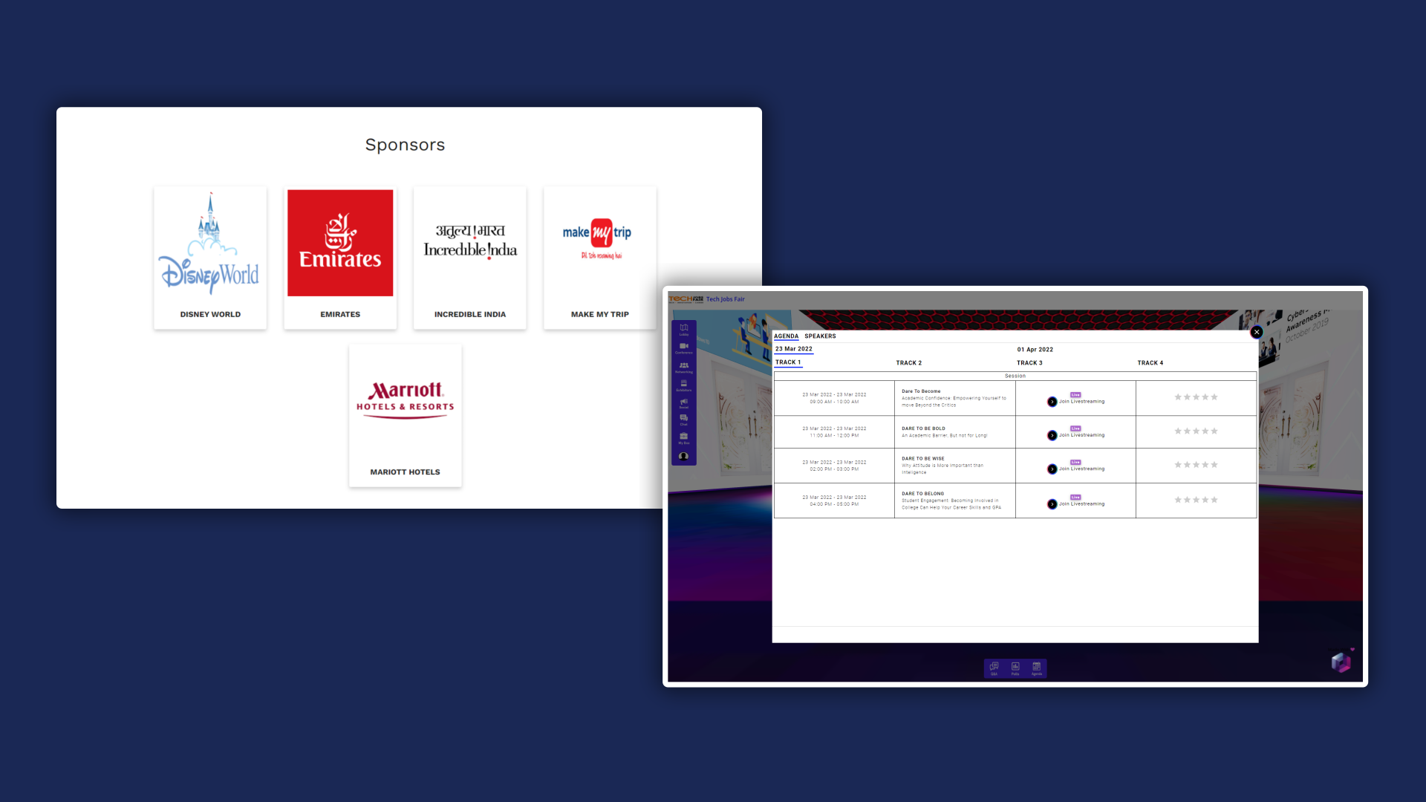This screenshot has width=1426, height=802.
Task: Click the EMIRATES caption text
Action: (340, 315)
